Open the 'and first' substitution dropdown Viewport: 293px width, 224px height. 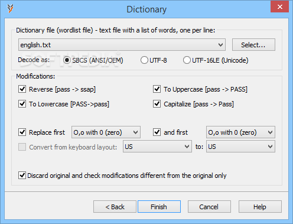[x=240, y=132]
